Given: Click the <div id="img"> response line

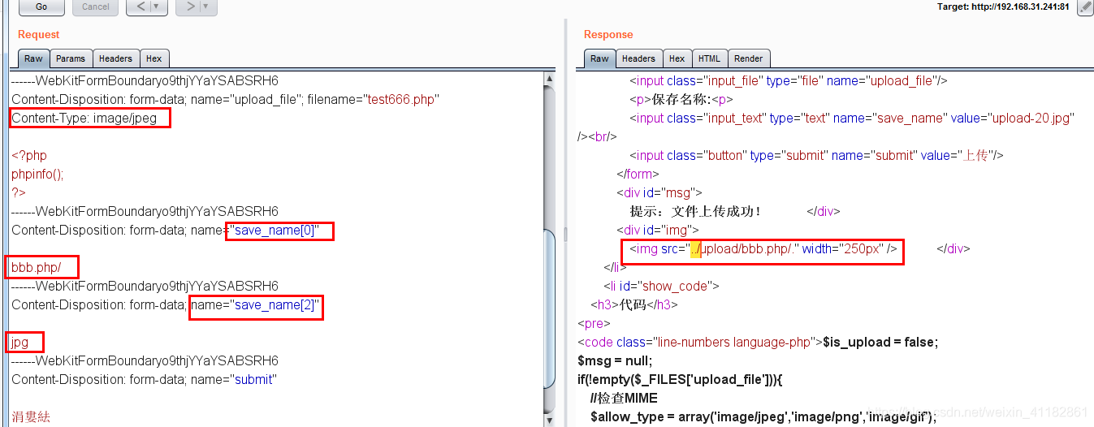Looking at the screenshot, I should [x=658, y=231].
